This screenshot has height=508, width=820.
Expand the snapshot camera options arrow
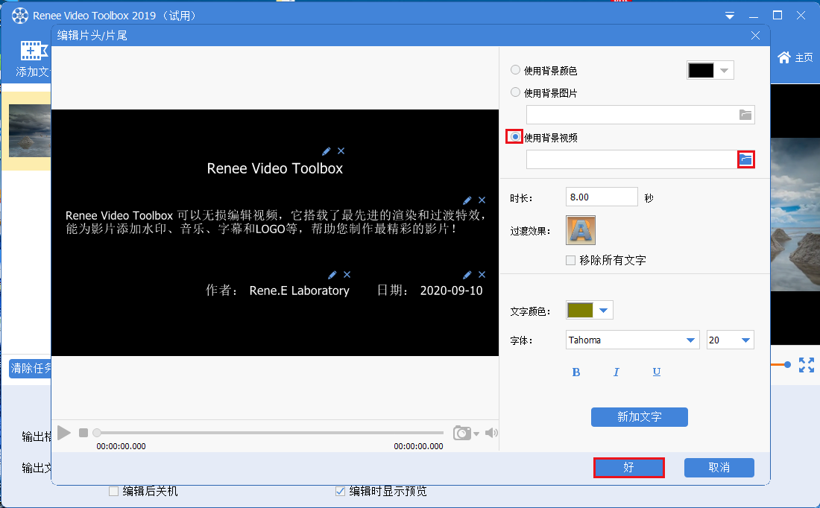pyautogui.click(x=476, y=434)
